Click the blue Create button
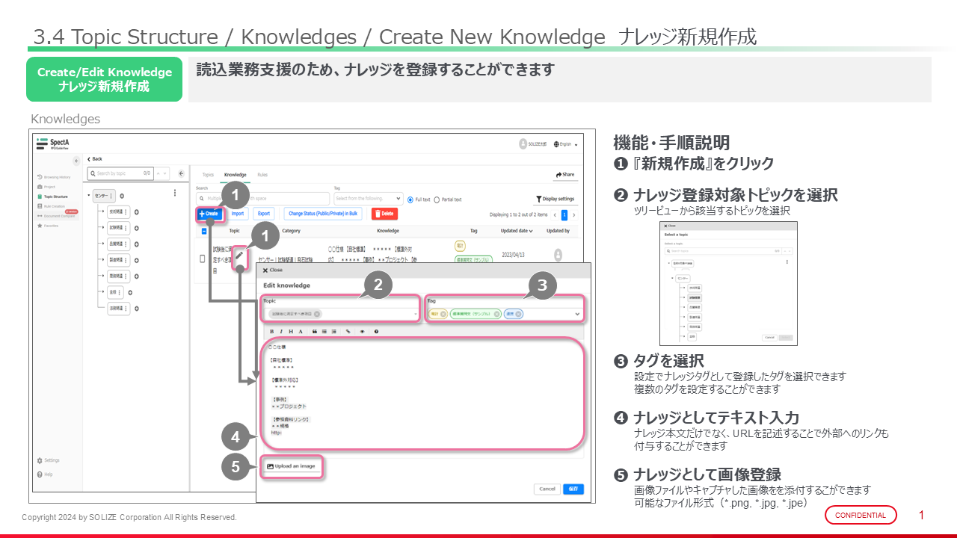This screenshot has height=538, width=957. coord(209,214)
